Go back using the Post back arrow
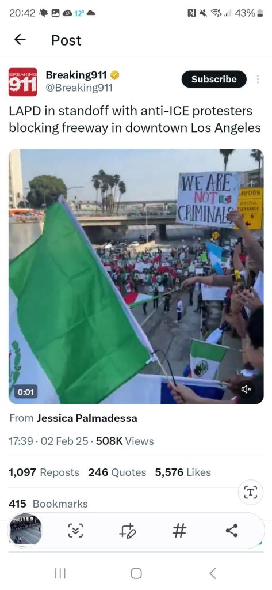 [20, 40]
